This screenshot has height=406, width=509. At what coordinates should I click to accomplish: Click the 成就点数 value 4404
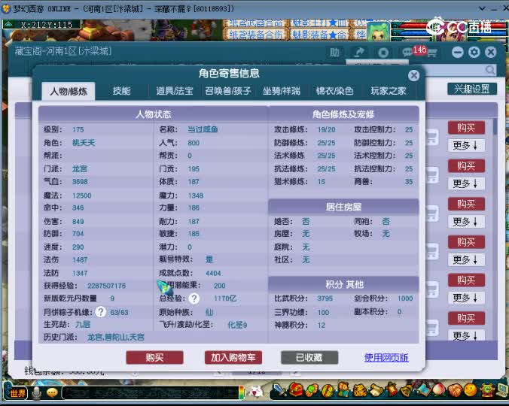coord(213,273)
